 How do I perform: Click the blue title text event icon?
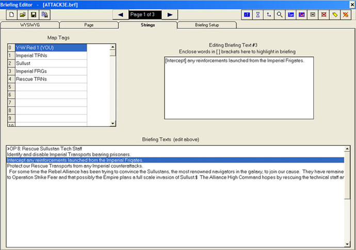click(x=247, y=15)
